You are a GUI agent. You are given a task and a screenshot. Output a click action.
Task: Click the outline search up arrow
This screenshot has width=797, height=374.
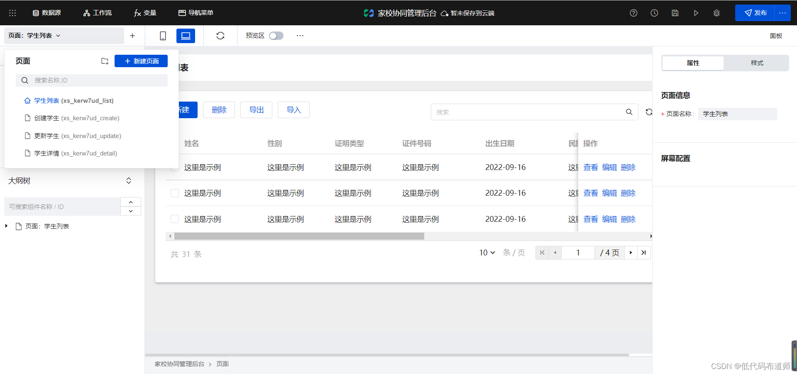pos(131,202)
